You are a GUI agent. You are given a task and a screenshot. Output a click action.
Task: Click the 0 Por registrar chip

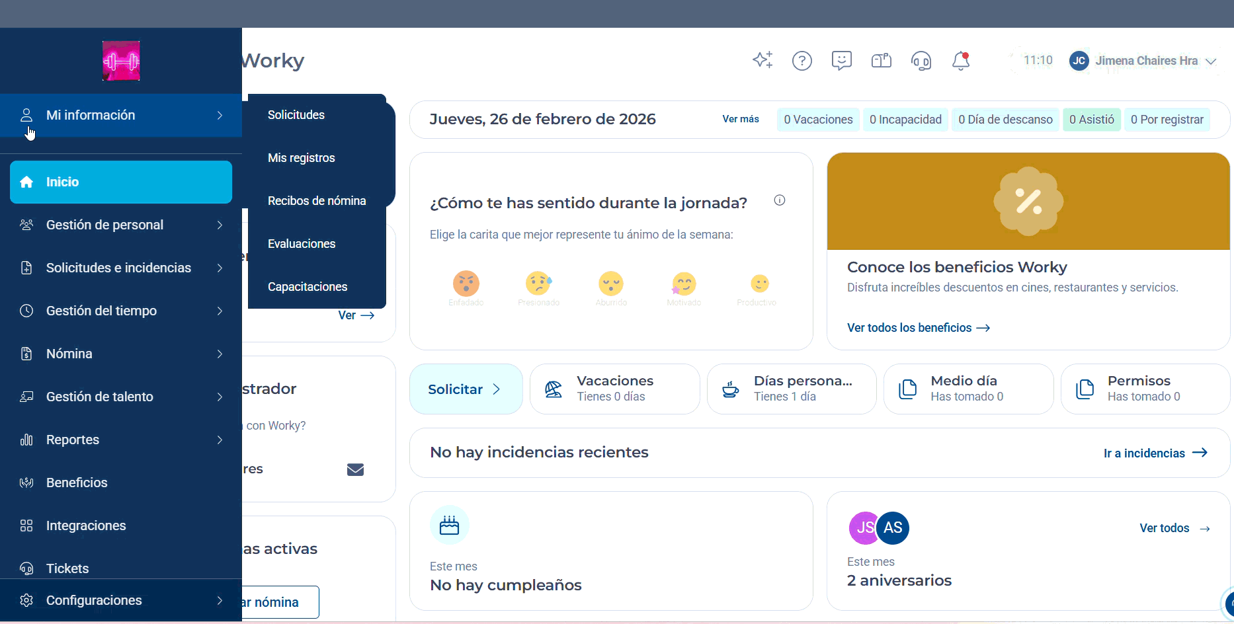pyautogui.click(x=1167, y=120)
